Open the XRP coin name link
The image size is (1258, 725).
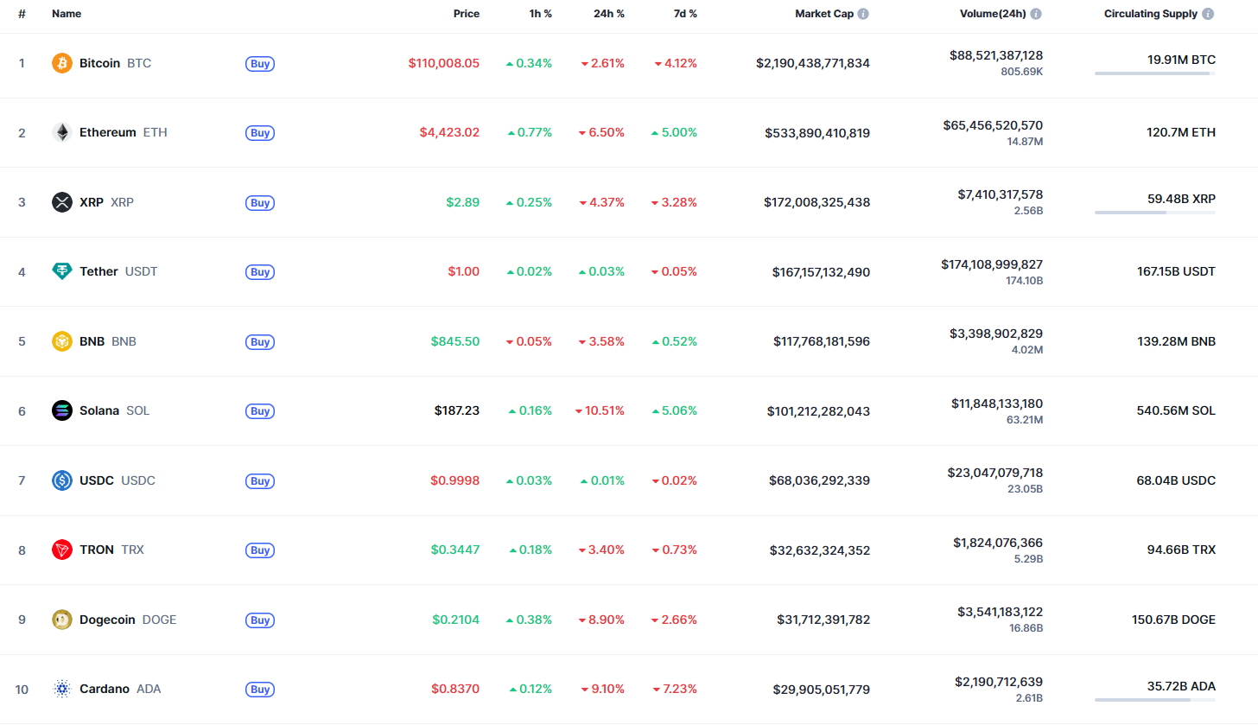tap(106, 202)
